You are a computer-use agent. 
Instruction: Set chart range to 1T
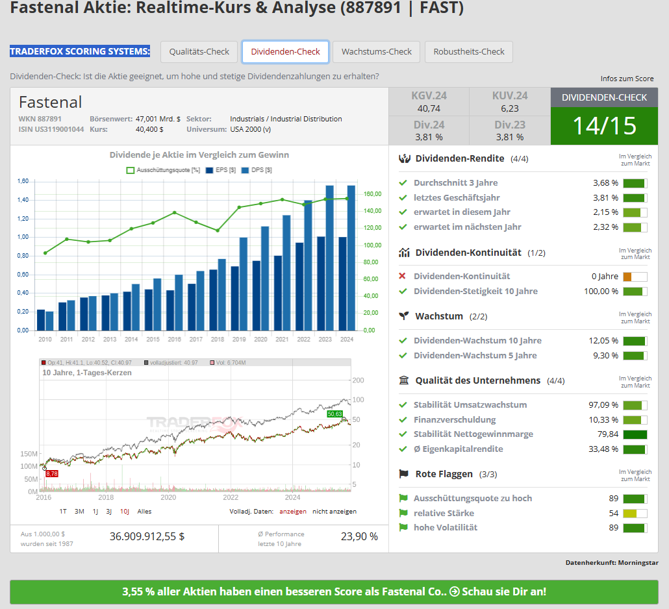coord(63,512)
